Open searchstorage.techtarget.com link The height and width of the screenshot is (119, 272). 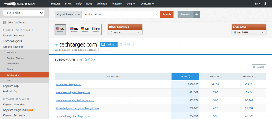73,116
